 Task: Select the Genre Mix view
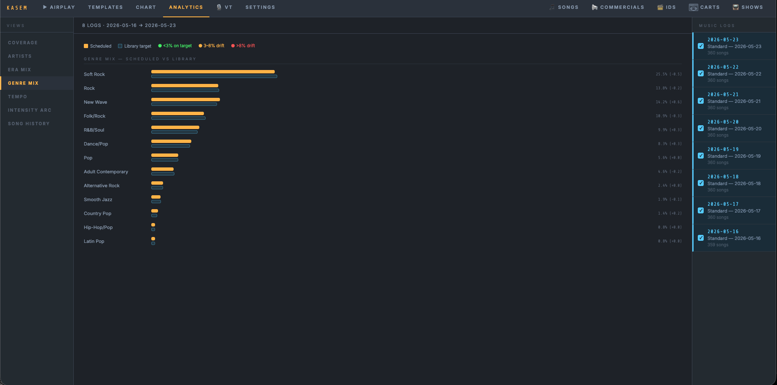(37, 83)
